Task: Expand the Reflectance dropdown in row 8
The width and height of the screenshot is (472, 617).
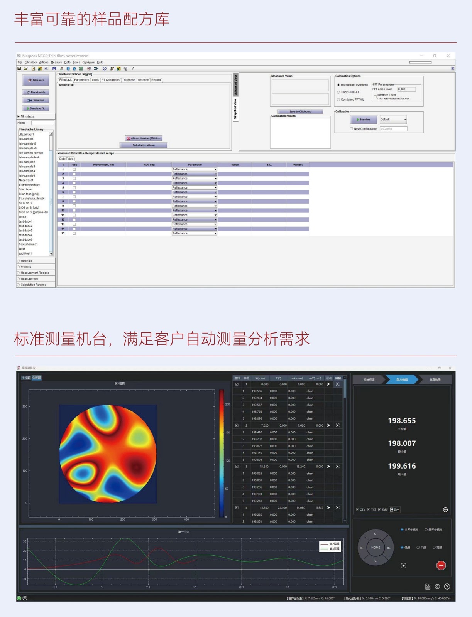Action: tap(194, 201)
